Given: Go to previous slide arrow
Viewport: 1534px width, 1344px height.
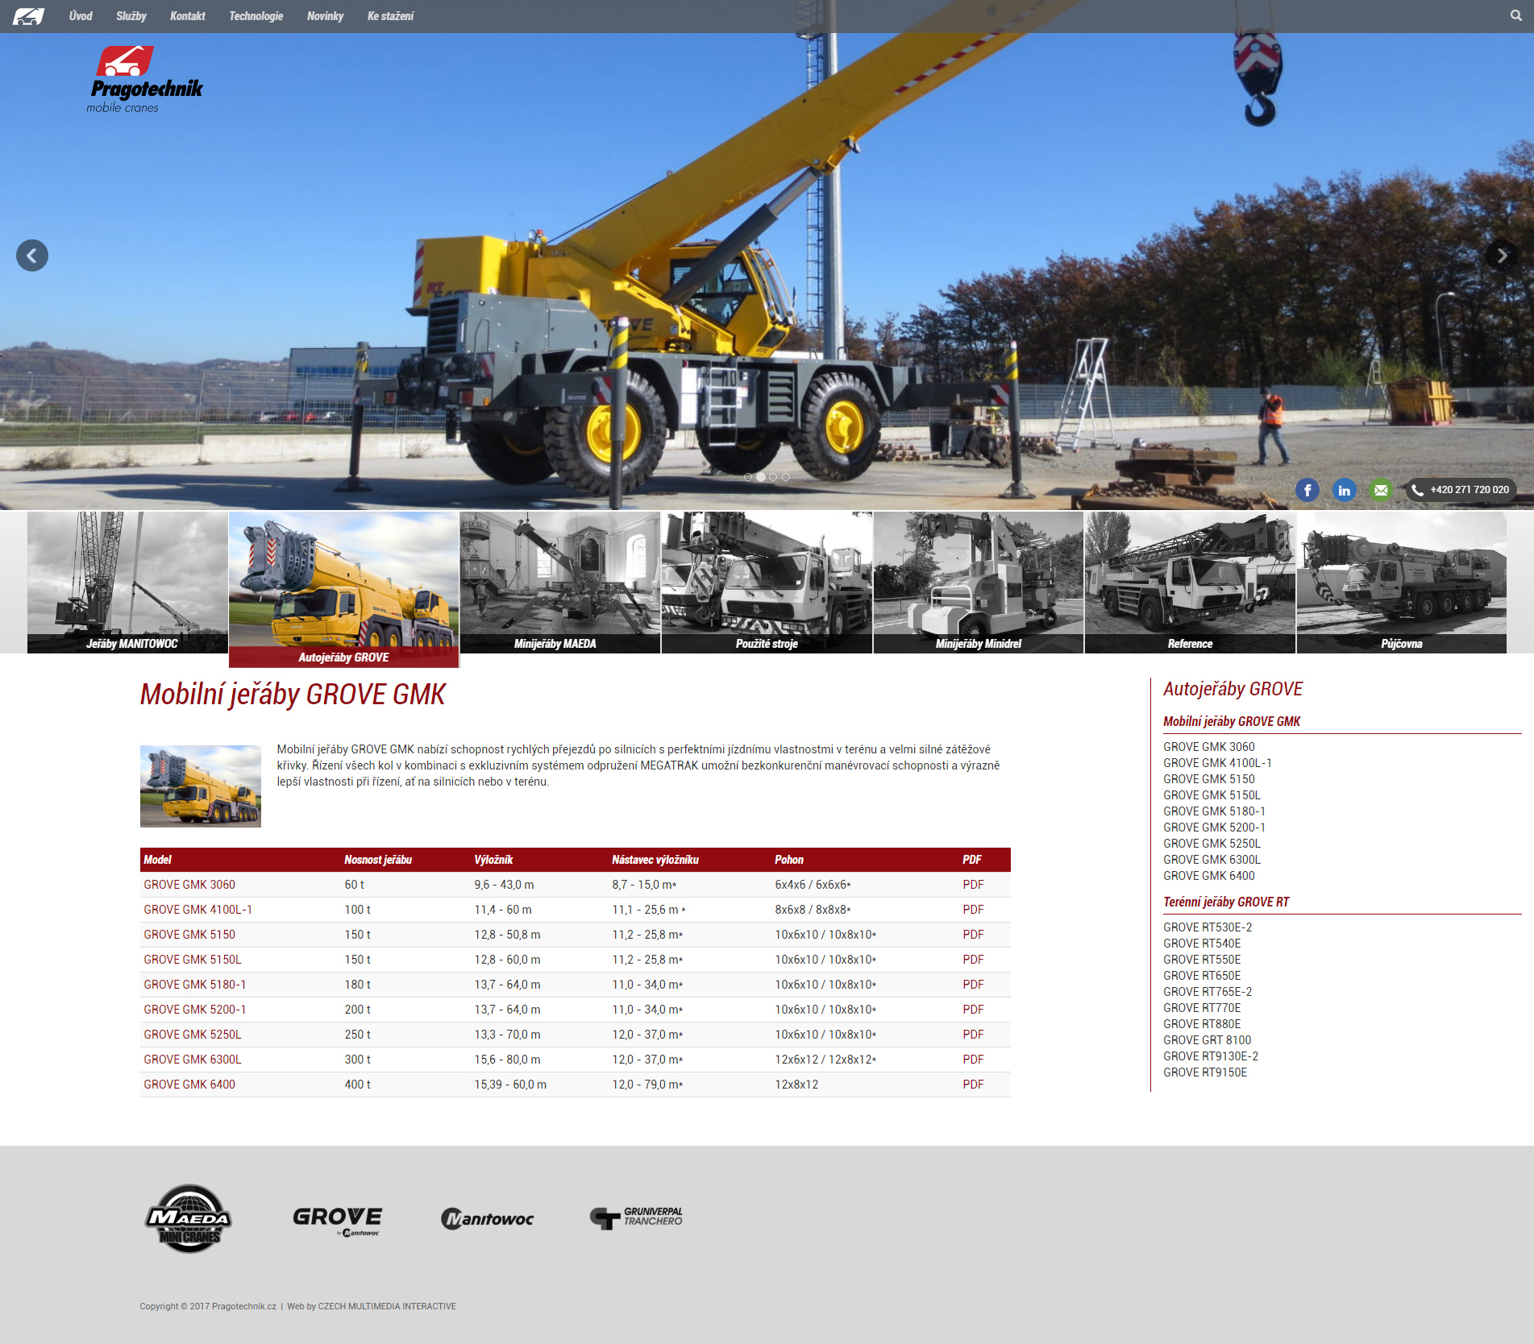Looking at the screenshot, I should tap(32, 255).
